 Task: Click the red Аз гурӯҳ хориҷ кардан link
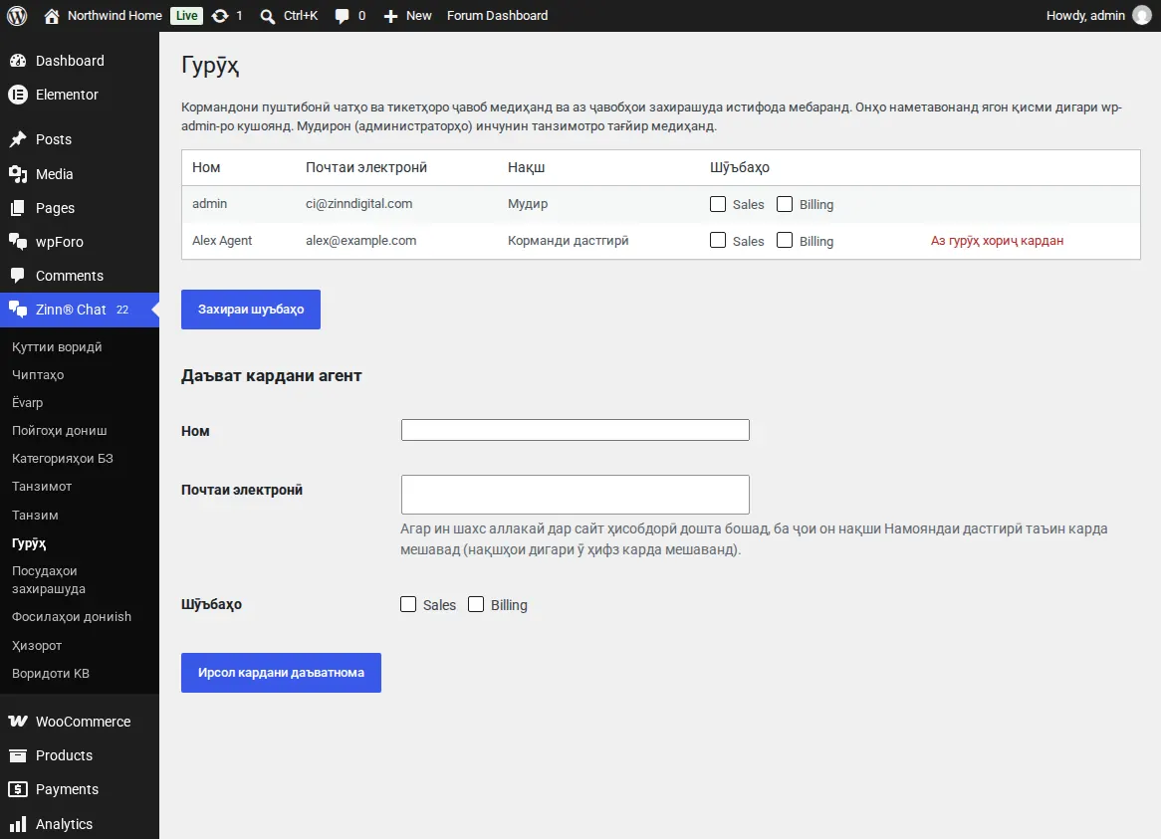tap(997, 241)
